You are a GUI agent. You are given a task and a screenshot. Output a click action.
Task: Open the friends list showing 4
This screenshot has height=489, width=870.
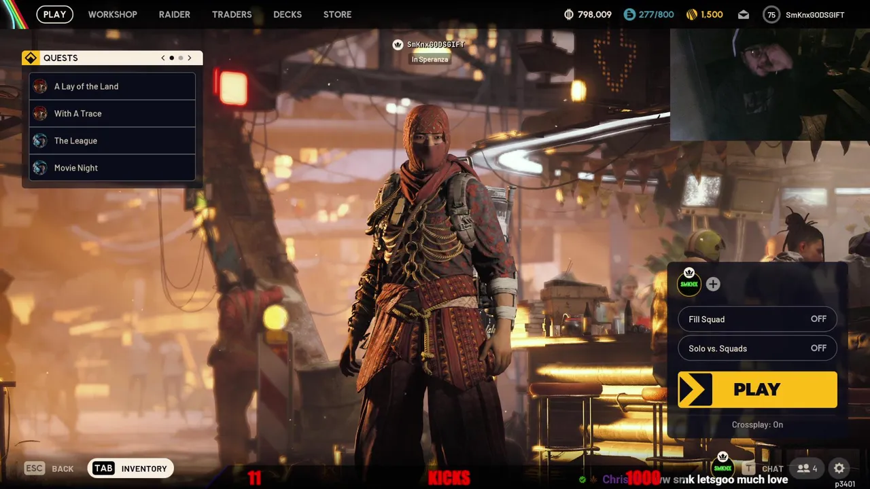point(807,468)
